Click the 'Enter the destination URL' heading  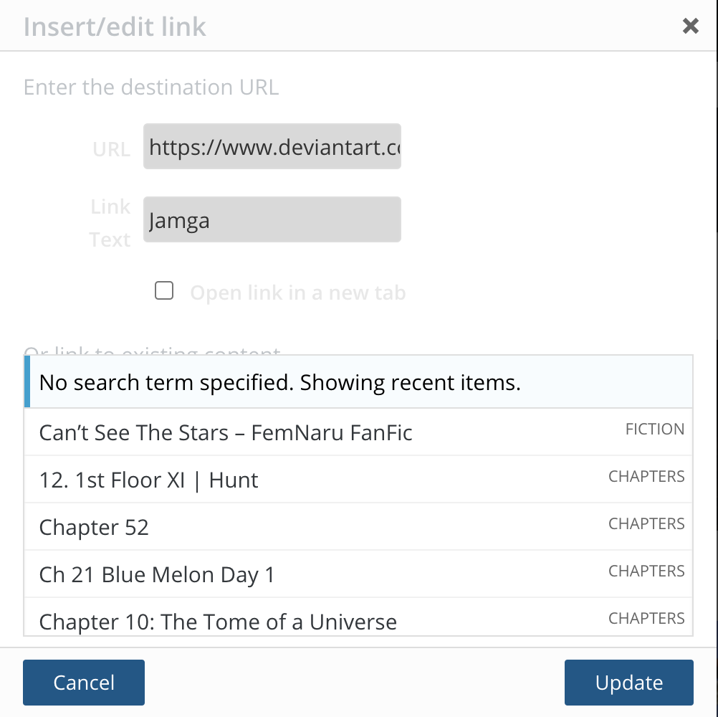point(151,87)
